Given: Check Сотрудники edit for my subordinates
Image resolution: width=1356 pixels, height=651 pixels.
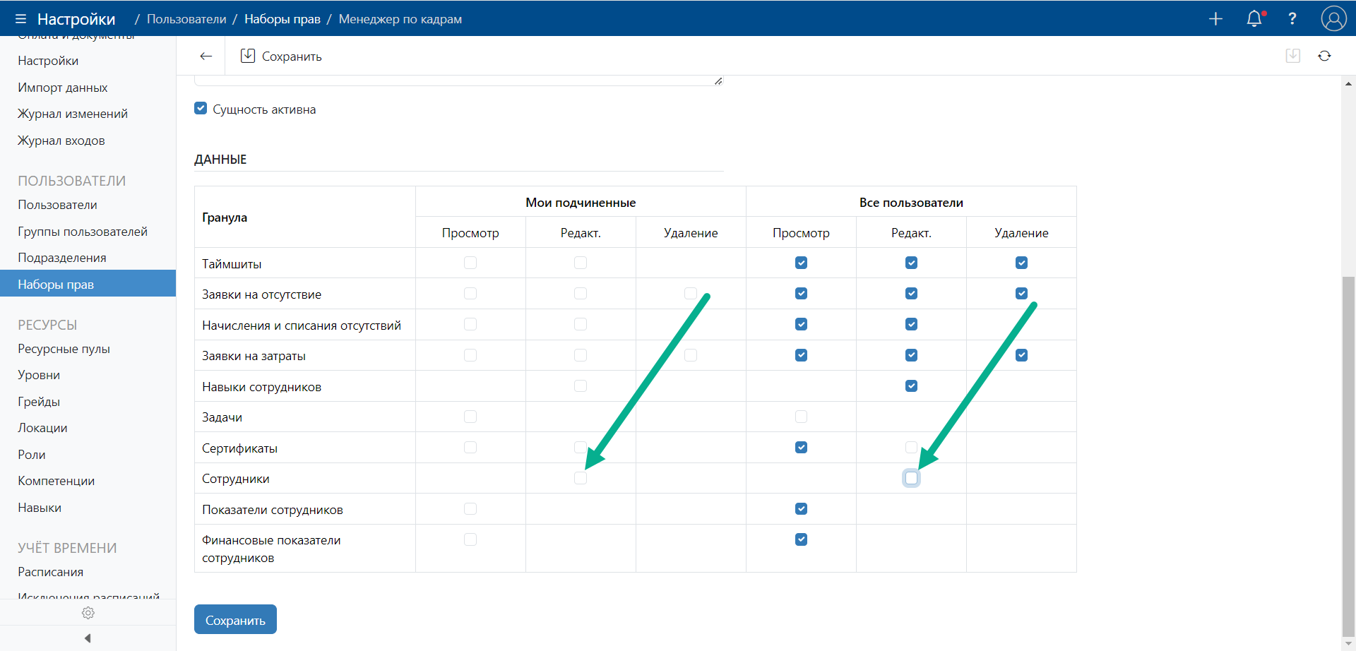Looking at the screenshot, I should pos(581,478).
